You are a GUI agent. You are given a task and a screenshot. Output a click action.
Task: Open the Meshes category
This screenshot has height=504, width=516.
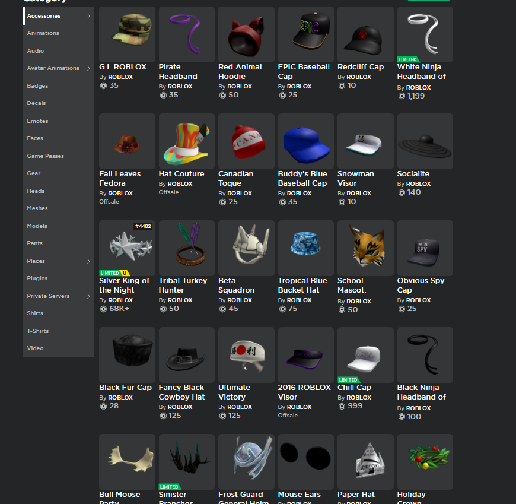[37, 208]
